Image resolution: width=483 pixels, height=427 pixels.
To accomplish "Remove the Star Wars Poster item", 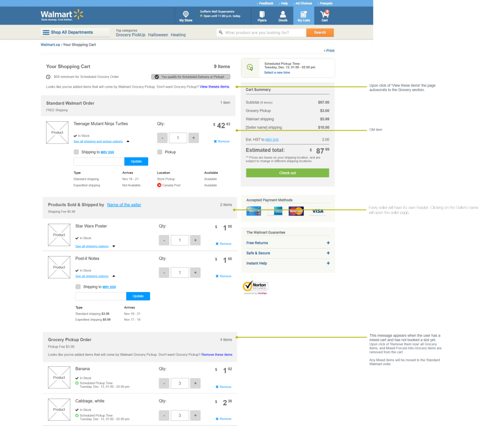I will click(x=224, y=243).
